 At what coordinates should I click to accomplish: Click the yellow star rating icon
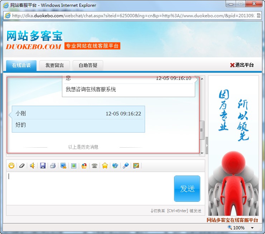point(105,166)
